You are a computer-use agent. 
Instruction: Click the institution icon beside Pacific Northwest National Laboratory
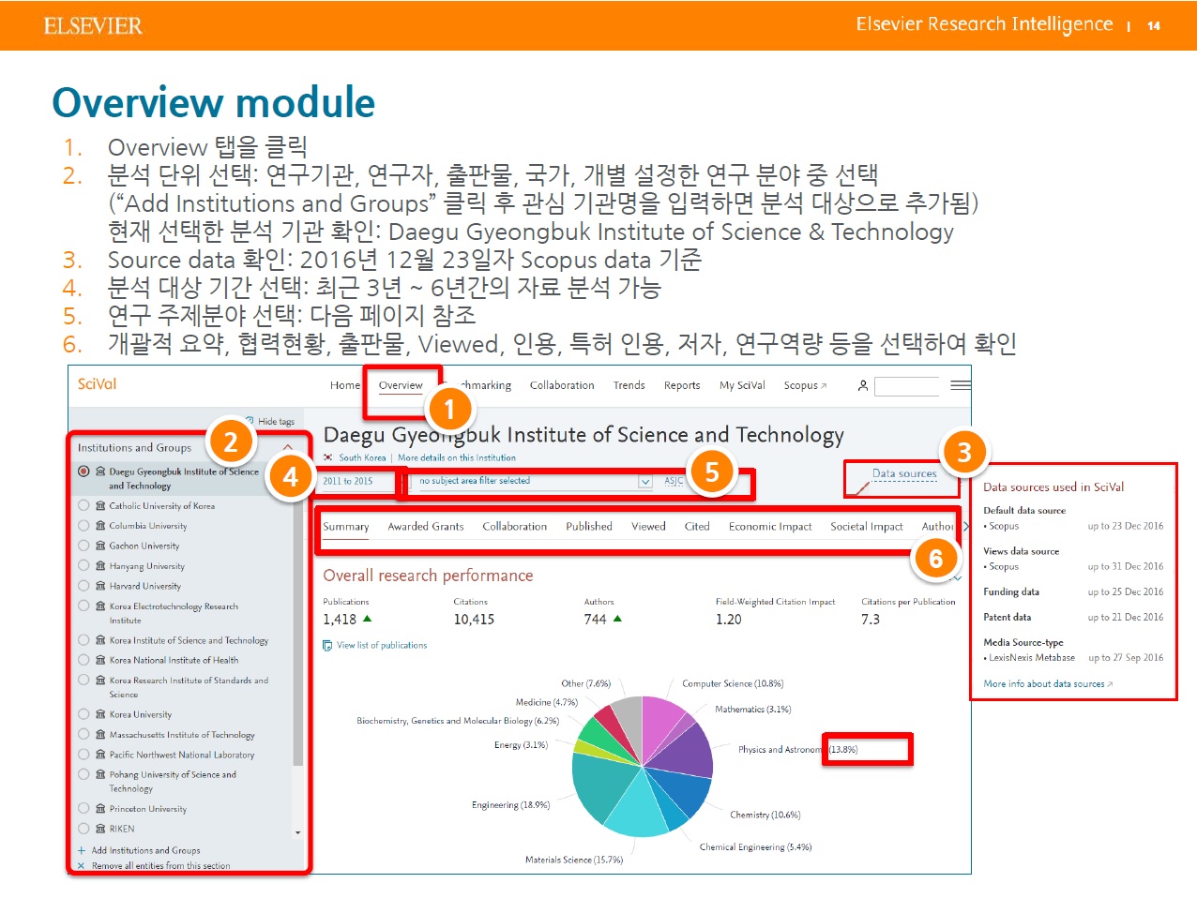(x=100, y=754)
